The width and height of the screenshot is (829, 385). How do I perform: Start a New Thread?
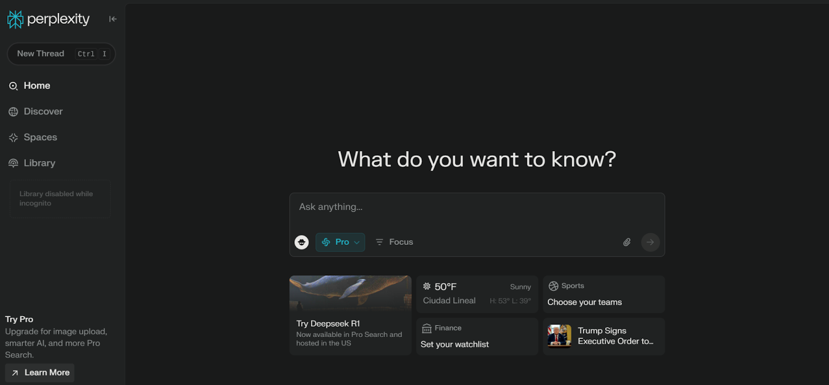tap(61, 54)
